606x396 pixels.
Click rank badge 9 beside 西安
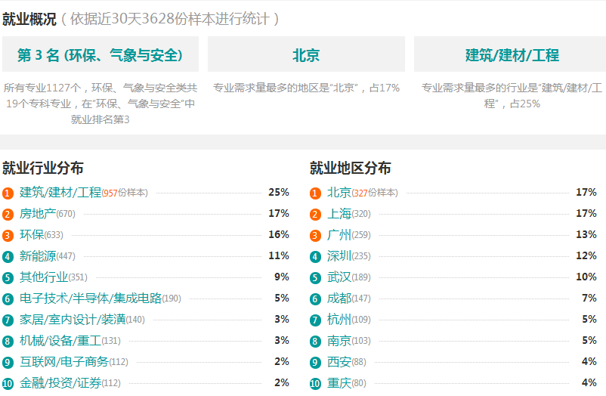pos(315,362)
